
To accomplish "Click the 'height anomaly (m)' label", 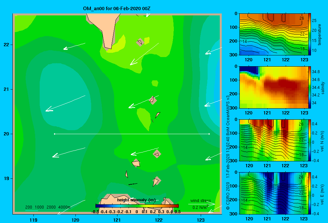I will pyautogui.click(x=136, y=200).
